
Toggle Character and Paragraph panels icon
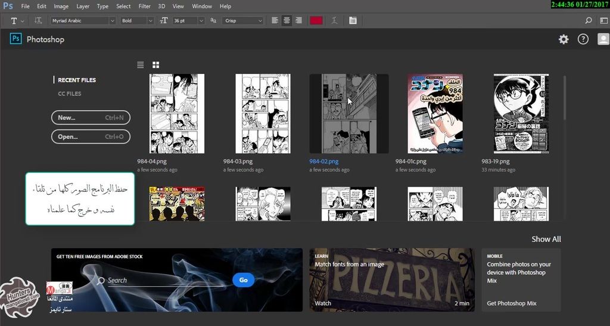coord(353,21)
